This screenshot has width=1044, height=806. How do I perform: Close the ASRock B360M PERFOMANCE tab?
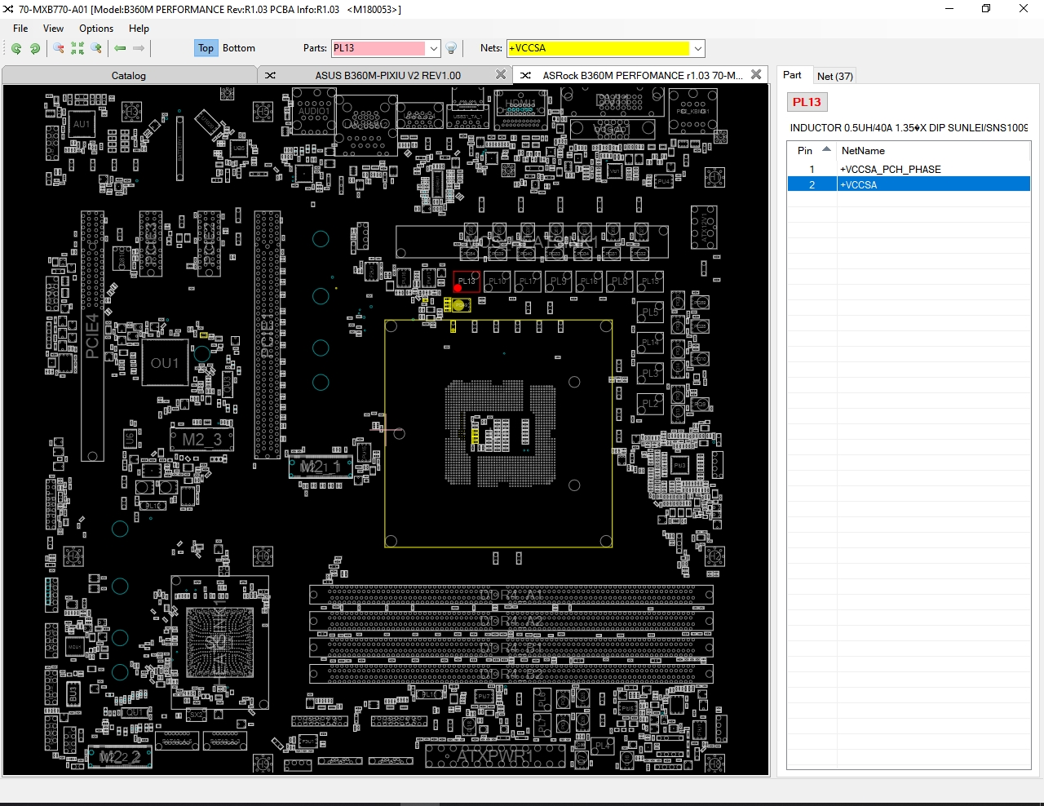756,74
